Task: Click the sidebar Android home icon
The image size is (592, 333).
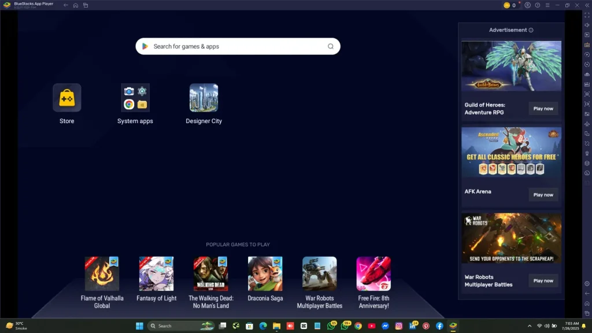Action: click(587, 304)
